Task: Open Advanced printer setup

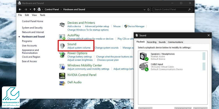Action: click(97, 26)
